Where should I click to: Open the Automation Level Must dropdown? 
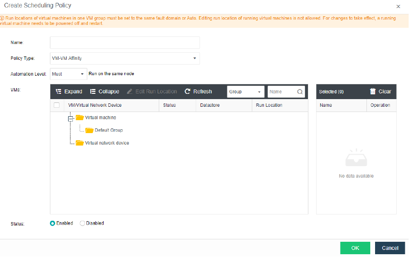click(x=68, y=74)
